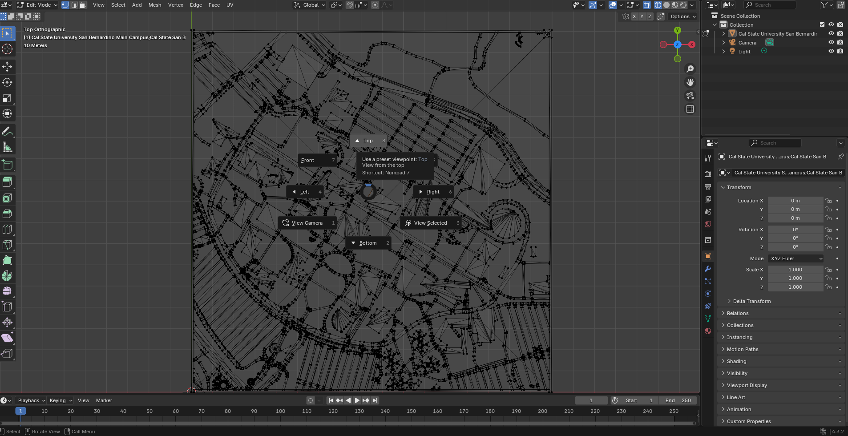This screenshot has height=436, width=848.
Task: Toggle proportional editing
Action: click(375, 5)
